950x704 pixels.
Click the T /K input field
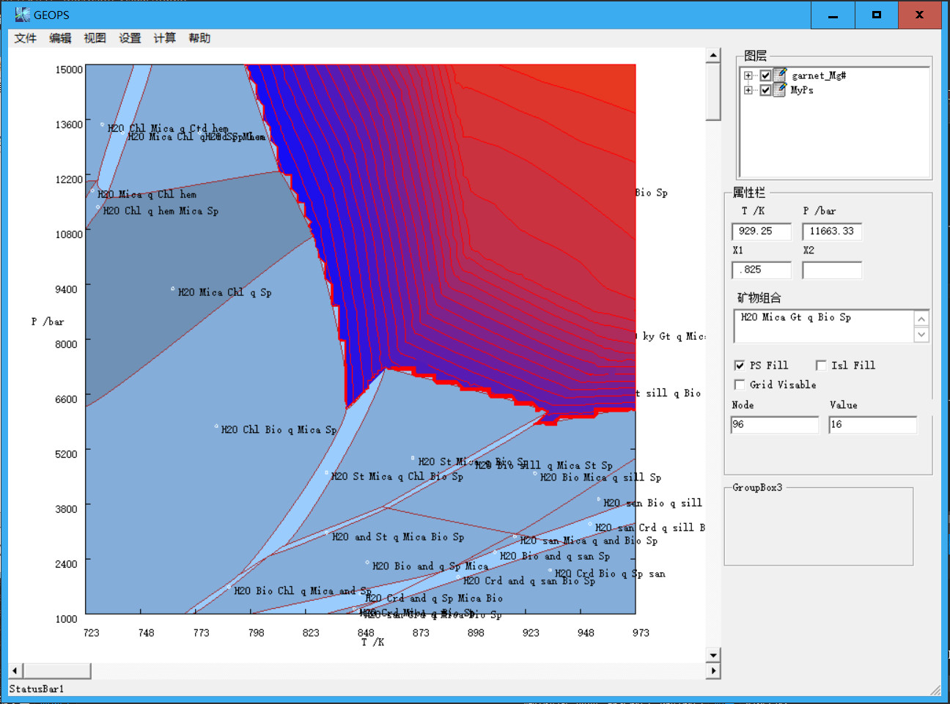click(x=761, y=231)
